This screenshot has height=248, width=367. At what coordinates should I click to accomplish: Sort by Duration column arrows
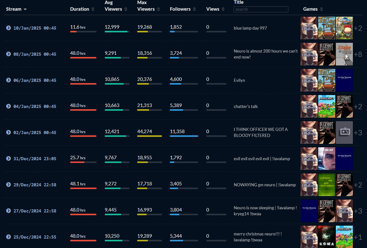(93, 9)
